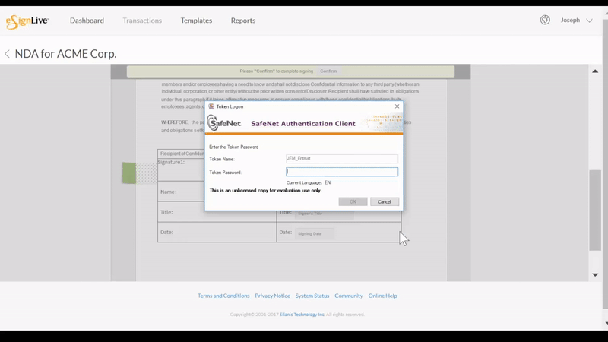
Task: Go back using the arrow beside NDA title
Action: (x=7, y=54)
